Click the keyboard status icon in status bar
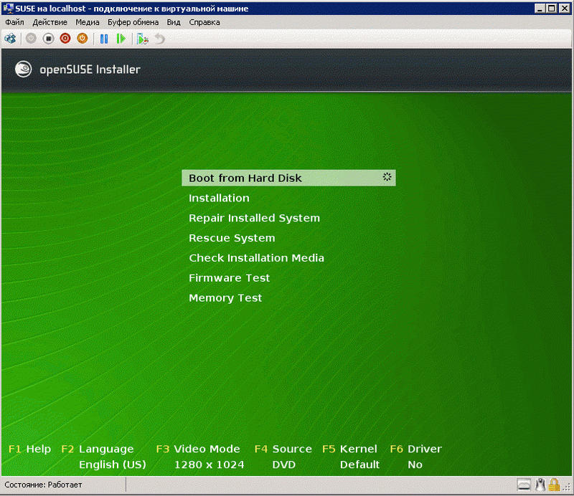The image size is (574, 496). point(524,485)
